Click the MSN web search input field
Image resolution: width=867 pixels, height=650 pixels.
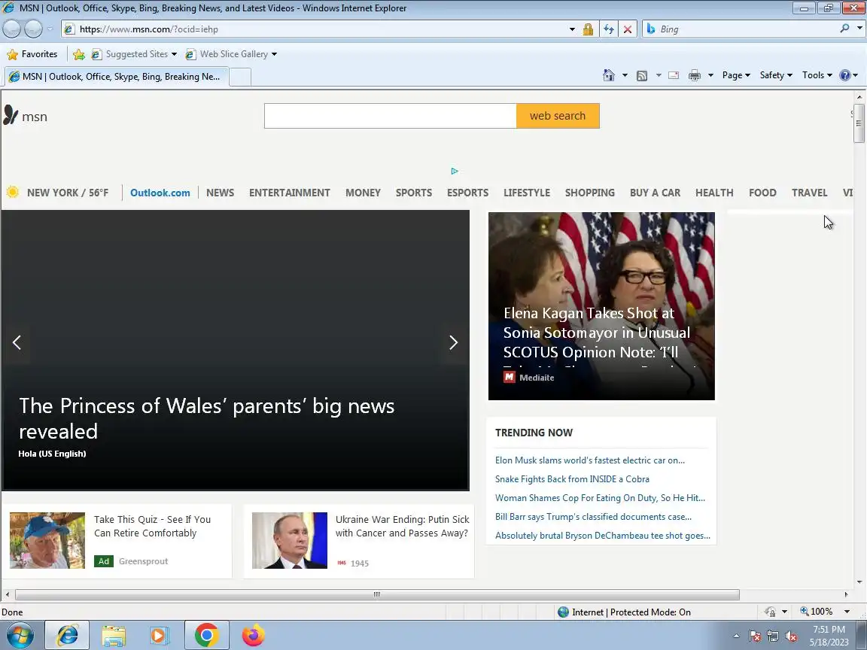pos(391,116)
